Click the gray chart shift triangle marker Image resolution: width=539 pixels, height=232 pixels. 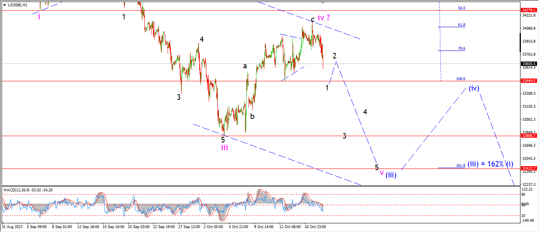pos(323,2)
